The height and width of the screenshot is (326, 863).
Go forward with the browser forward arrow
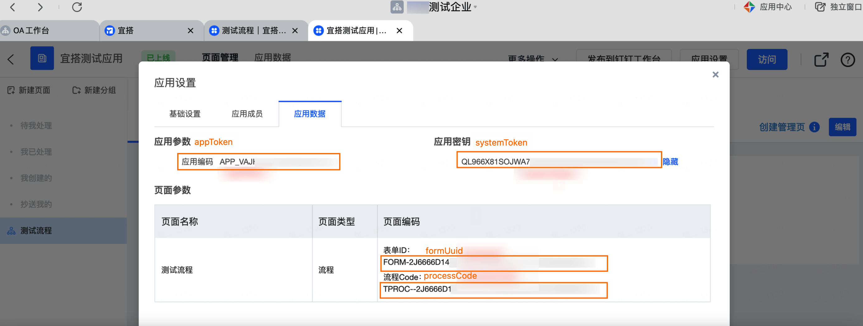pyautogui.click(x=40, y=7)
